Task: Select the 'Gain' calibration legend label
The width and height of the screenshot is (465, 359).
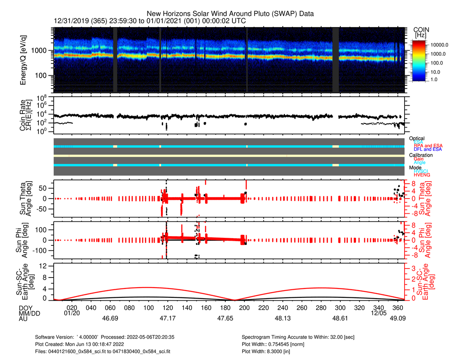Action: click(x=419, y=159)
